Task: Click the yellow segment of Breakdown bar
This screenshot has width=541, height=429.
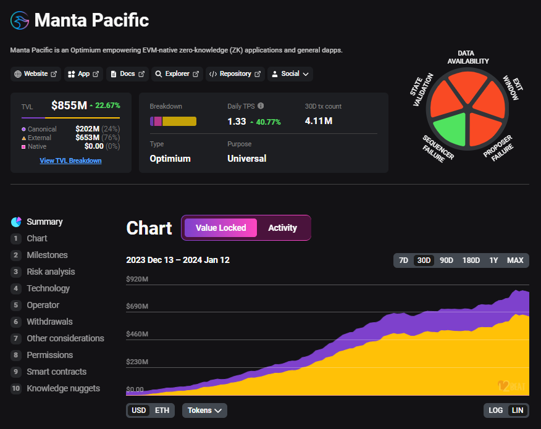Action: (x=180, y=122)
